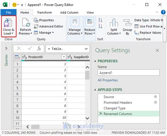Switch to the Transform tab
This screenshot has height=136, width=167.
click(44, 12)
